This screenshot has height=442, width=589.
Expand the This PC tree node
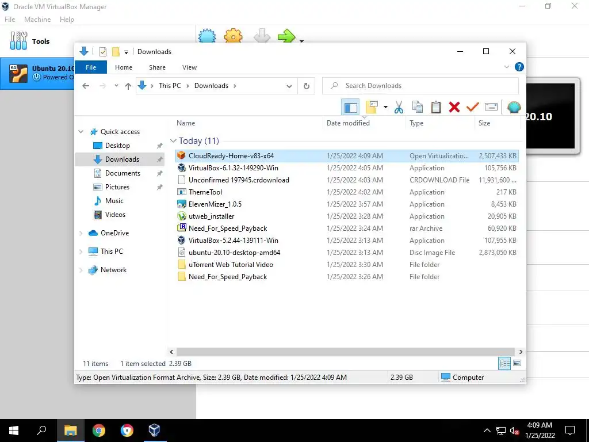click(x=81, y=252)
